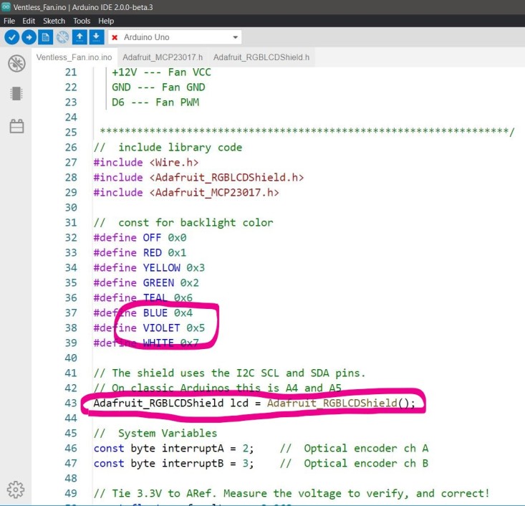The height and width of the screenshot is (506, 525).
Task: Click the '#define BLUE 0x4' line
Action: 143,312
